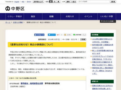
Task: Open 新しい区役所整備の検討 link
Action: [103, 52]
